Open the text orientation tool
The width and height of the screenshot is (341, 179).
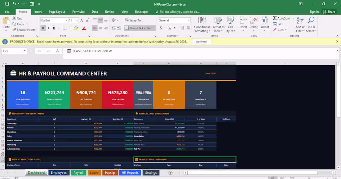tap(113, 20)
